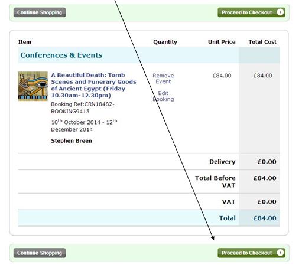Viewport: 302px width, 268px height.
Task: Click the Booking Ref CRN18482 text
Action: click(83, 107)
